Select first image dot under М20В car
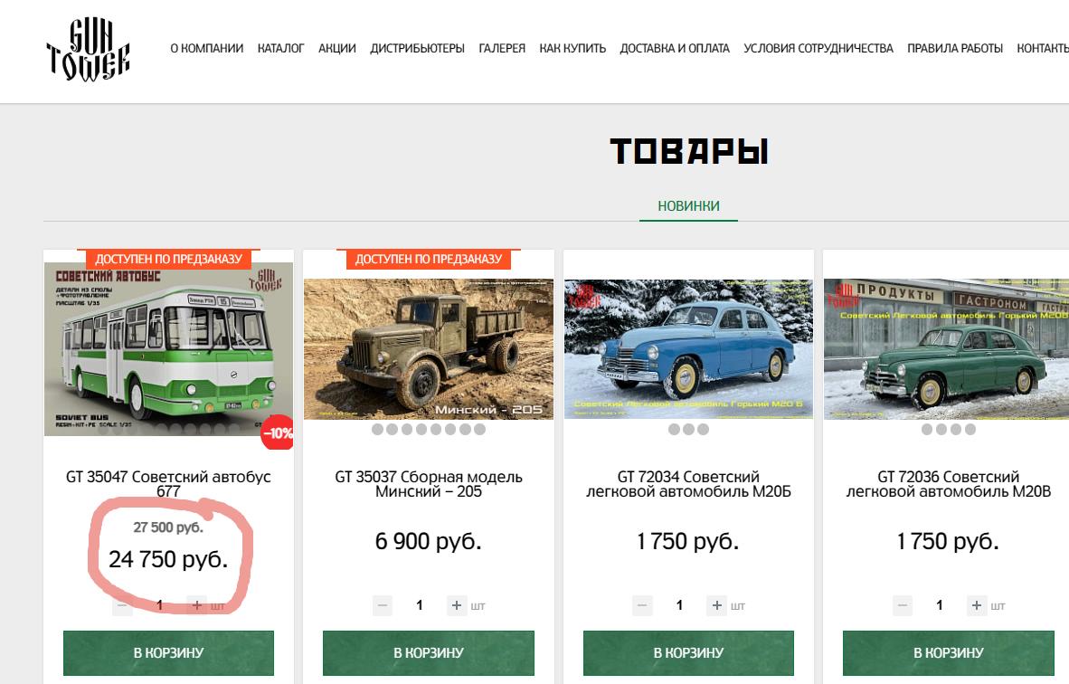 pyautogui.click(x=926, y=430)
